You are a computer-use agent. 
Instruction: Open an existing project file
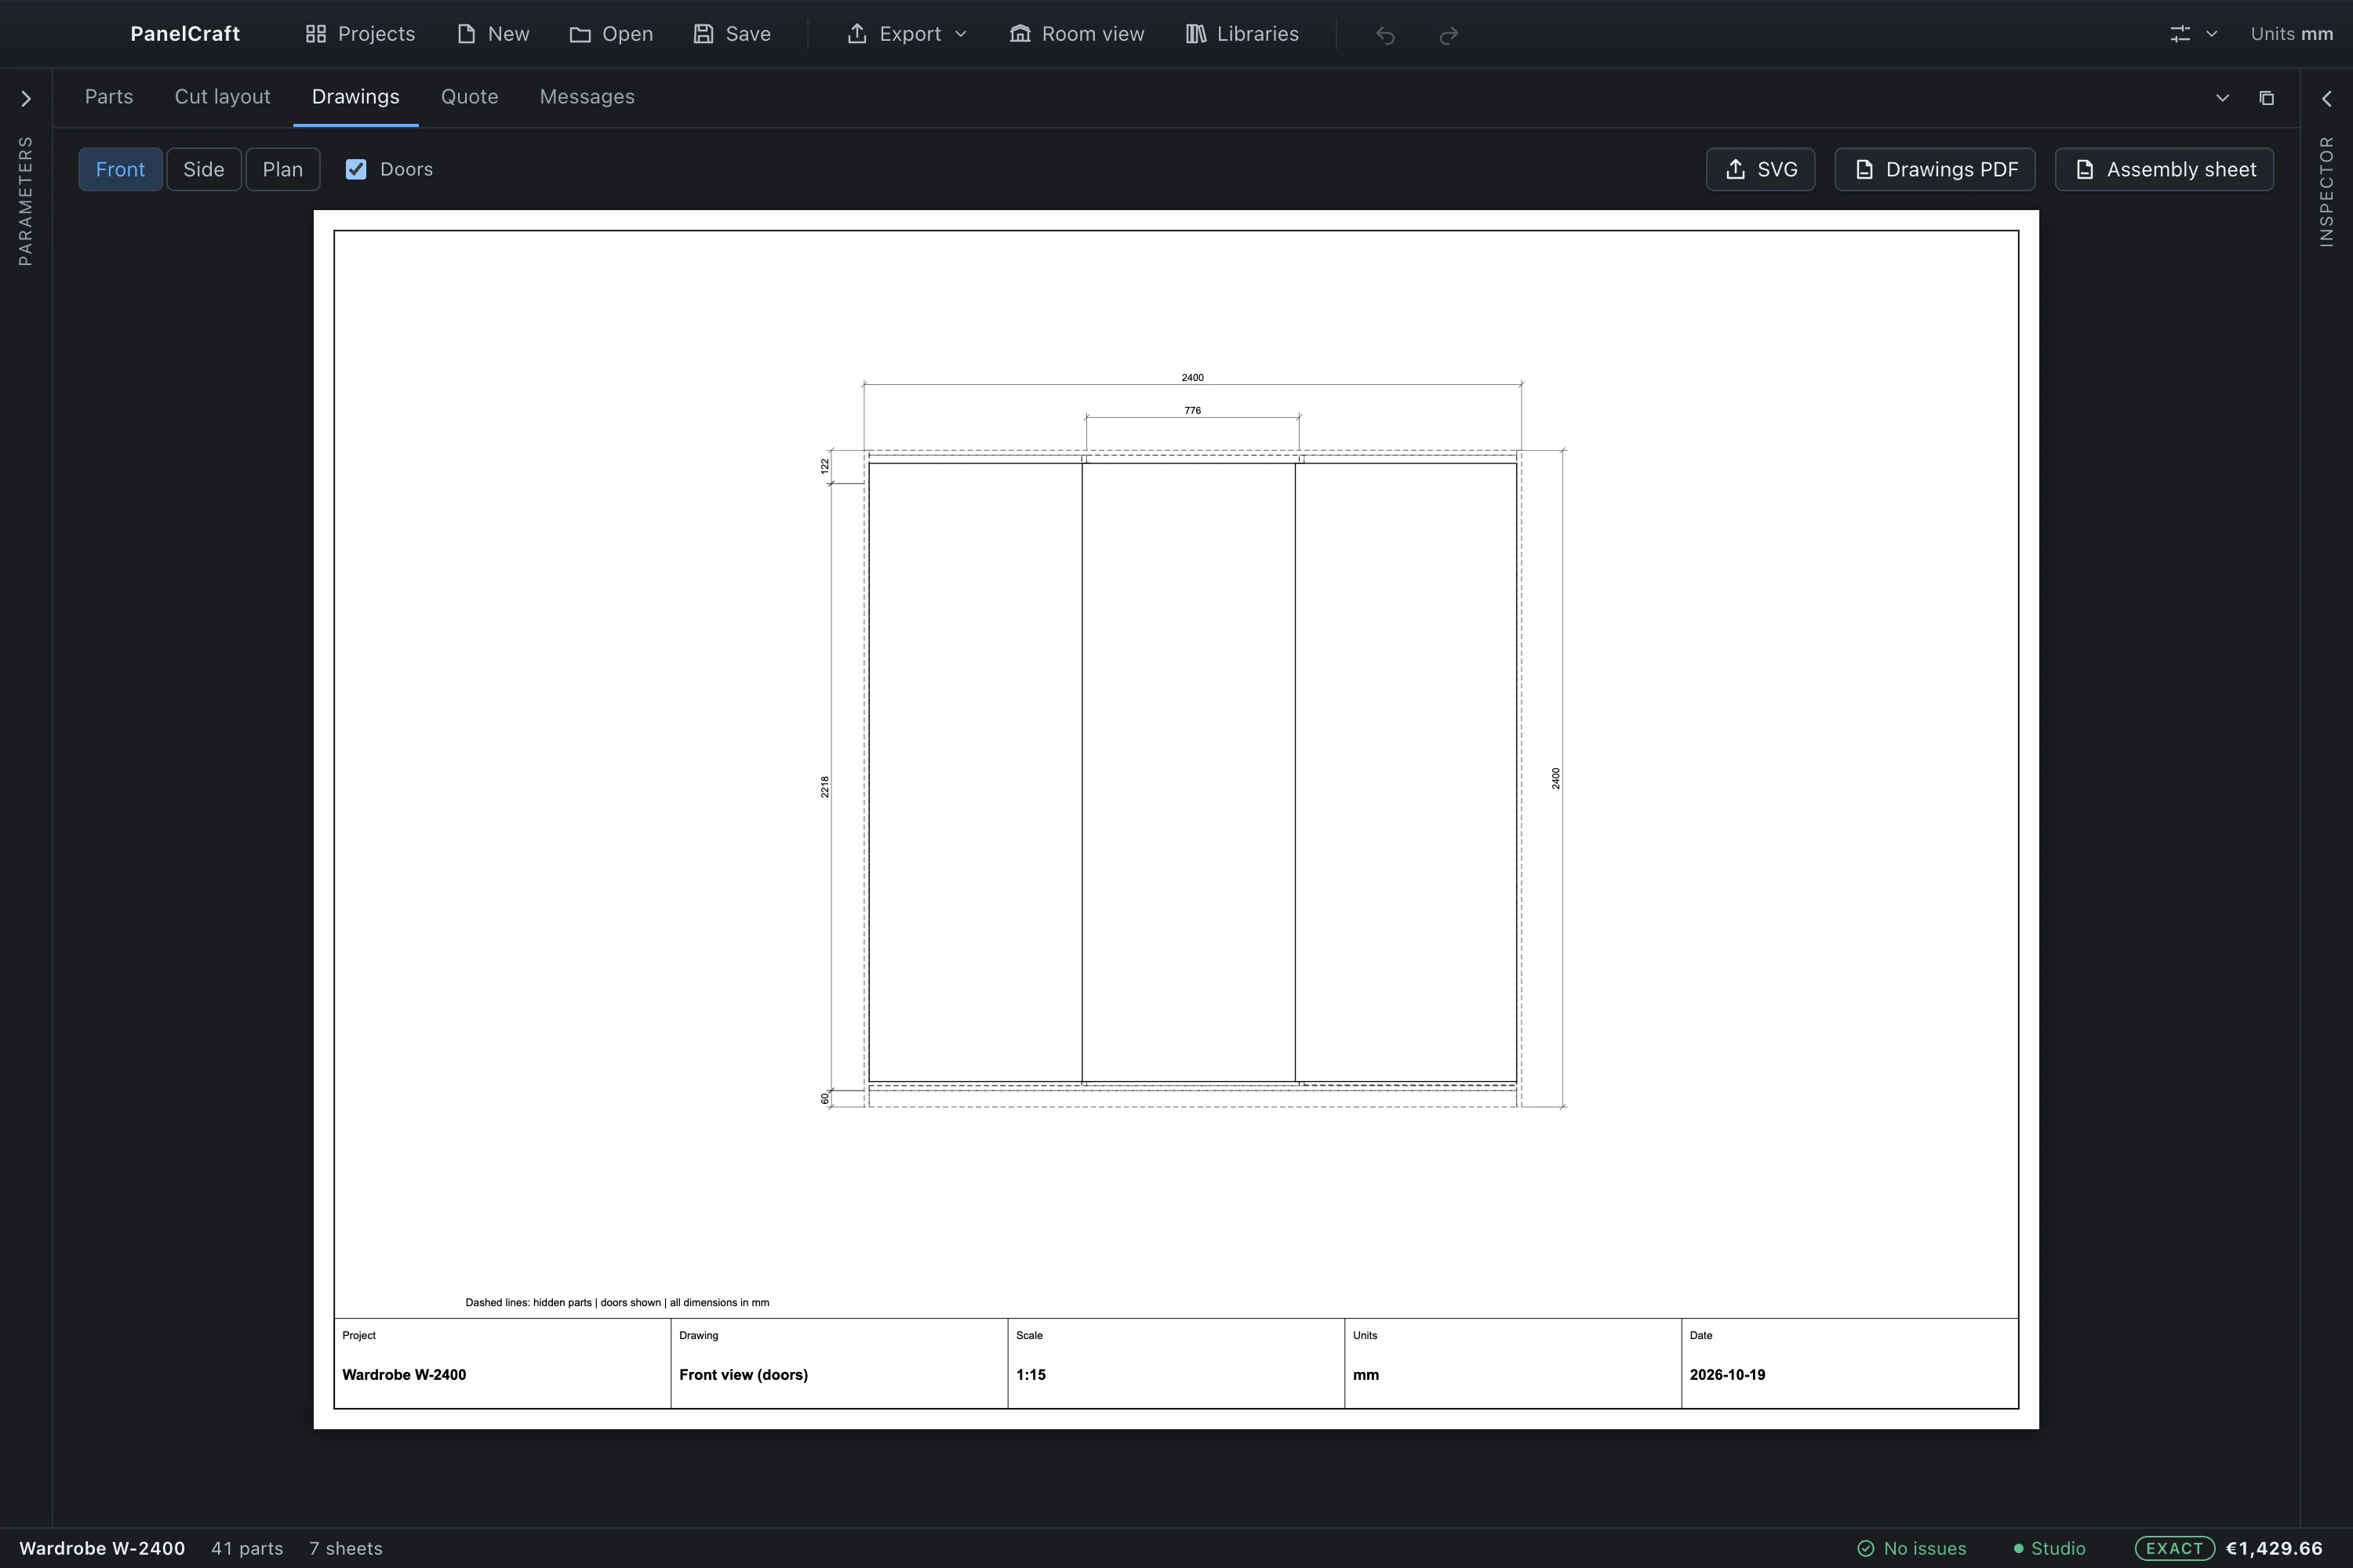click(611, 34)
